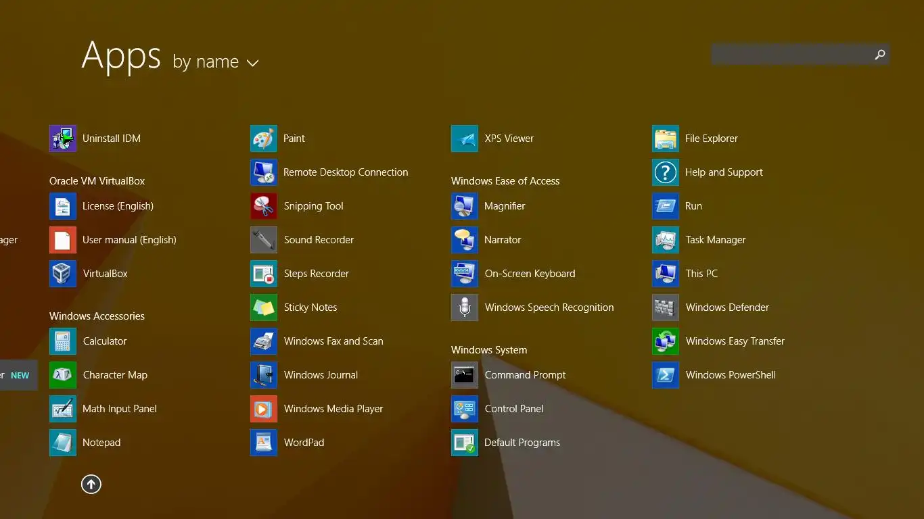Image resolution: width=924 pixels, height=519 pixels.
Task: Click the 'Windows Easy Transfer' label
Action: click(735, 341)
